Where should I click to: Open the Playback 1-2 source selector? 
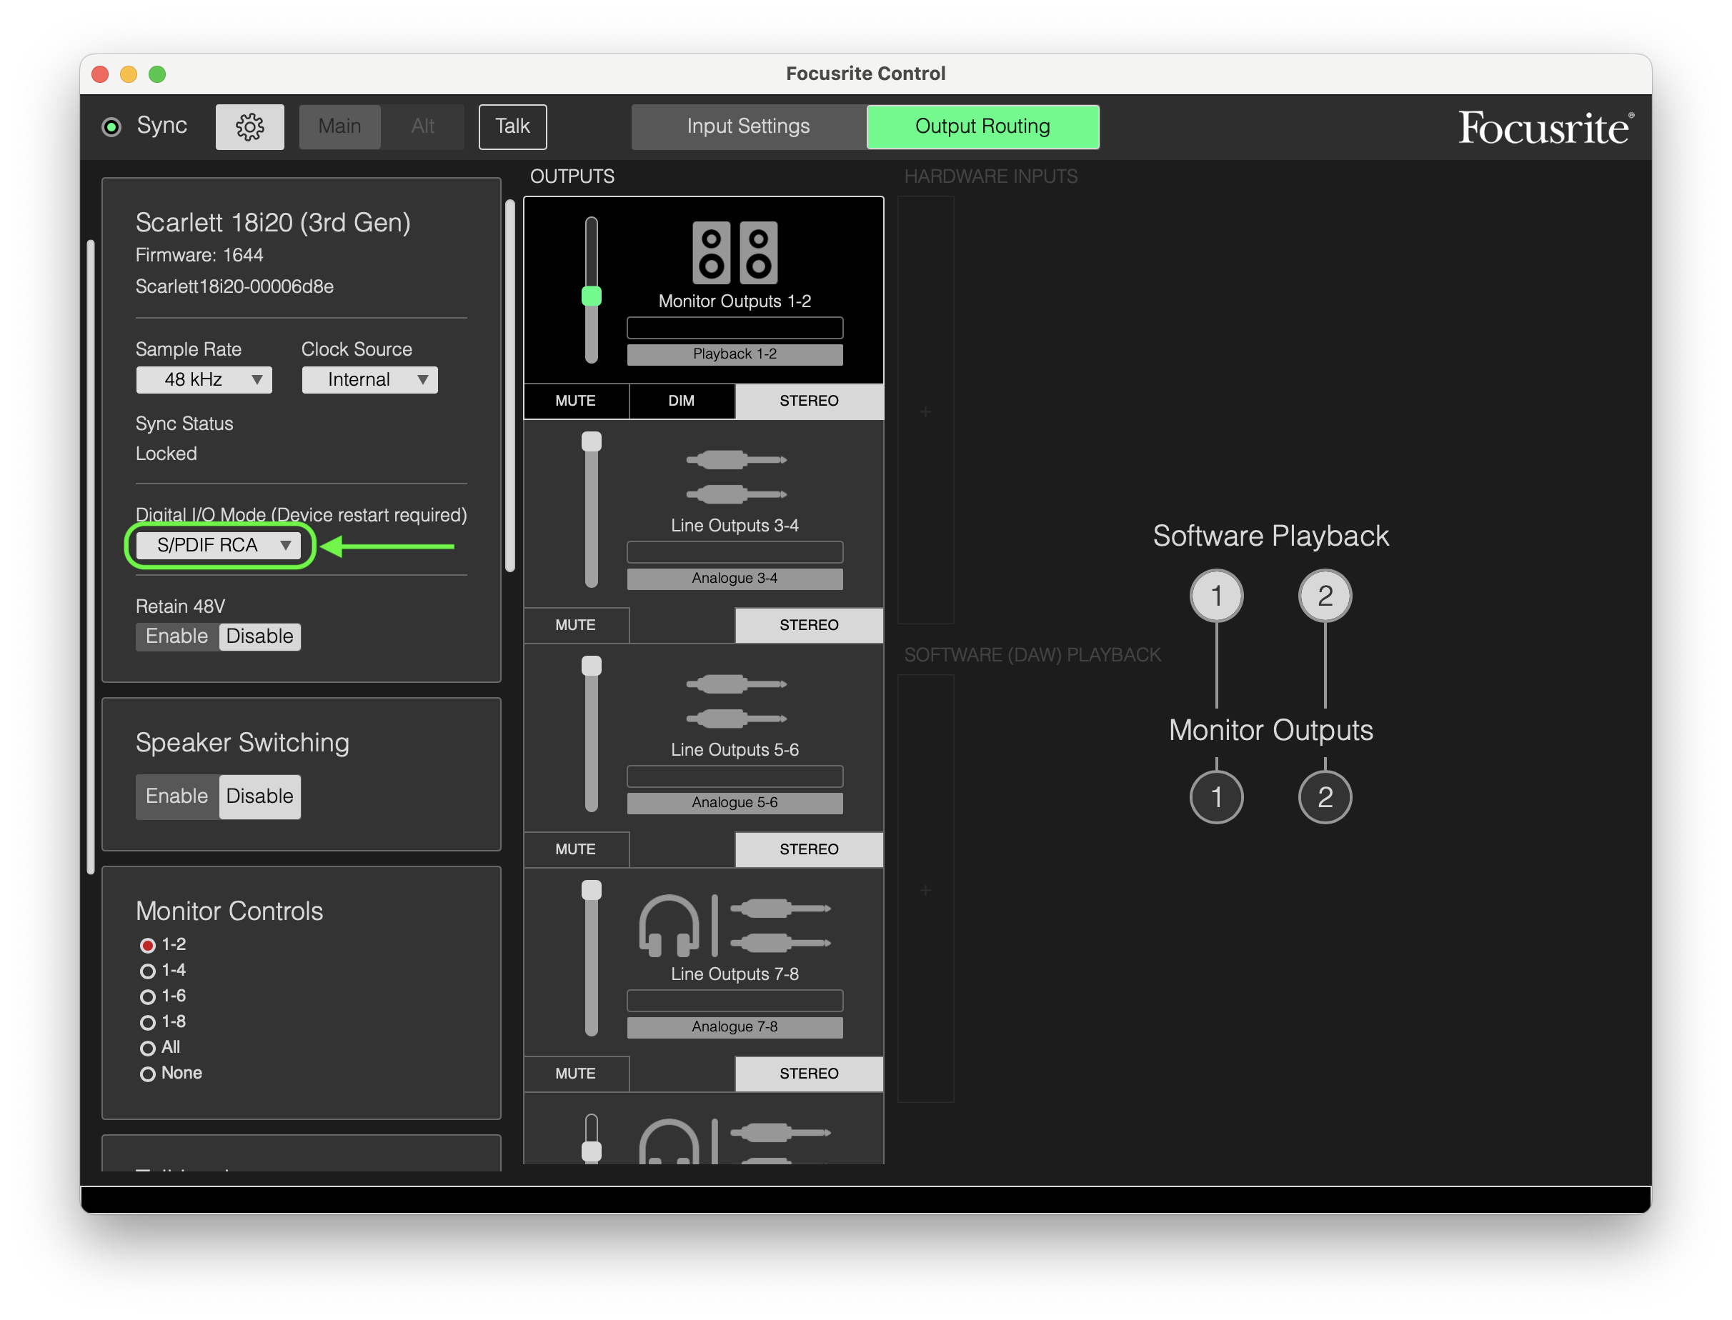(735, 354)
